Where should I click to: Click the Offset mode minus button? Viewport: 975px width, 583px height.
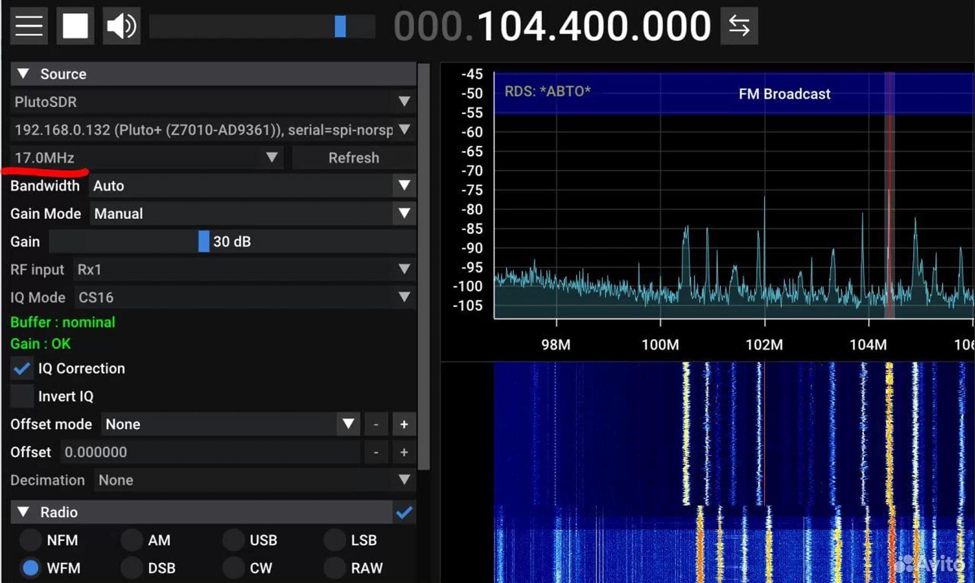(x=376, y=424)
